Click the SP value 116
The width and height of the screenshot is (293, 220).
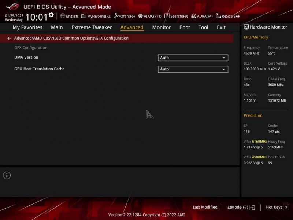[x=246, y=132]
